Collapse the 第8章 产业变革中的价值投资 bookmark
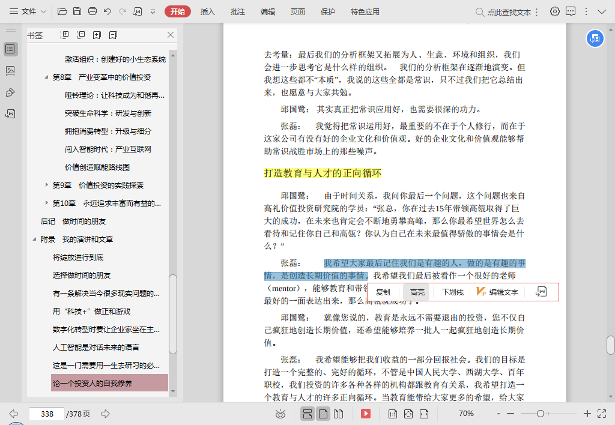 [x=47, y=77]
